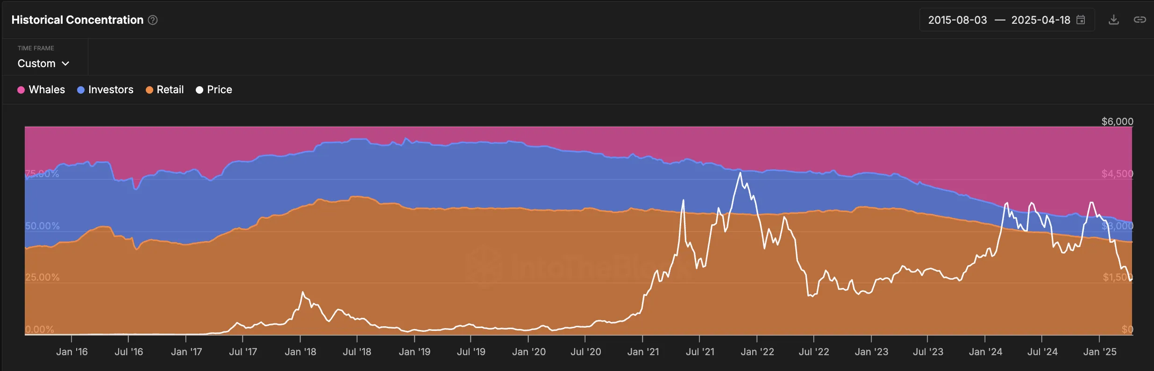Screen dimensions: 1154x371
Task: Hide the Retail series label
Action: 170,89
